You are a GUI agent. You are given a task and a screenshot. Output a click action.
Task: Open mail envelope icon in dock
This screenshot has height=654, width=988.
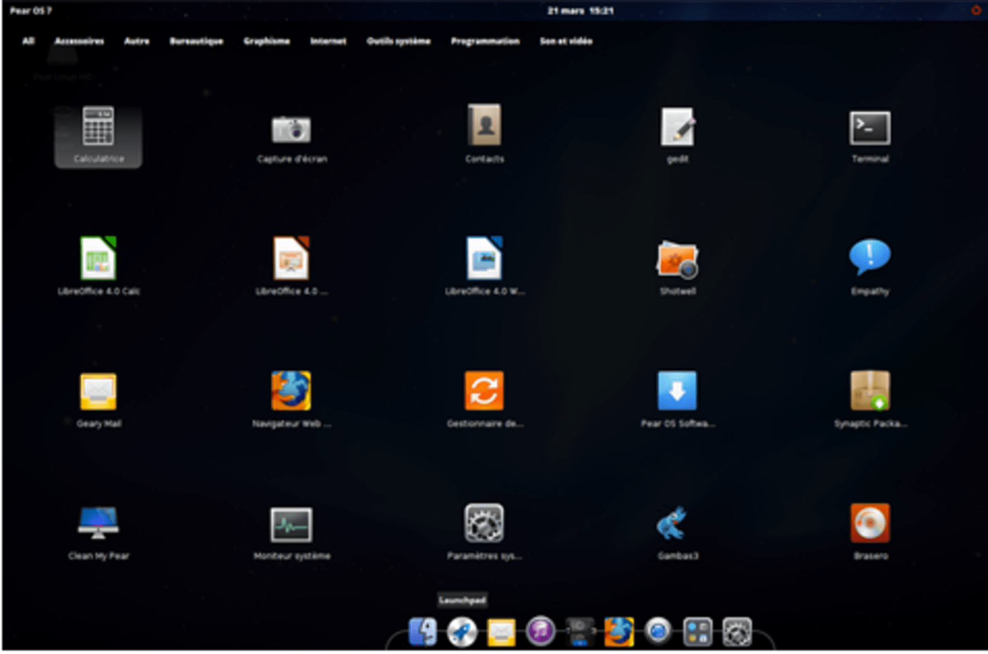point(501,633)
